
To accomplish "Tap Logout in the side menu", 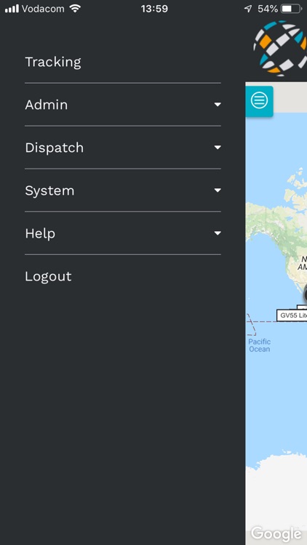I will (48, 277).
